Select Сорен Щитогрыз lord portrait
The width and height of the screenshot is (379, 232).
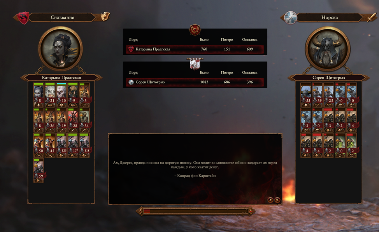(328, 49)
